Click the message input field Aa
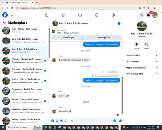Image resolution: width=162 pixels, height=130 pixels. [93, 121]
